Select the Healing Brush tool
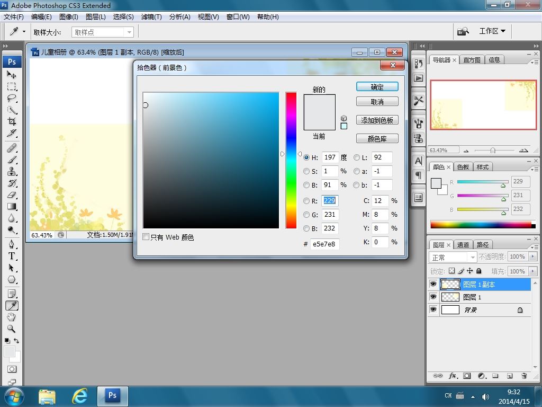The width and height of the screenshot is (542, 407). (x=12, y=148)
